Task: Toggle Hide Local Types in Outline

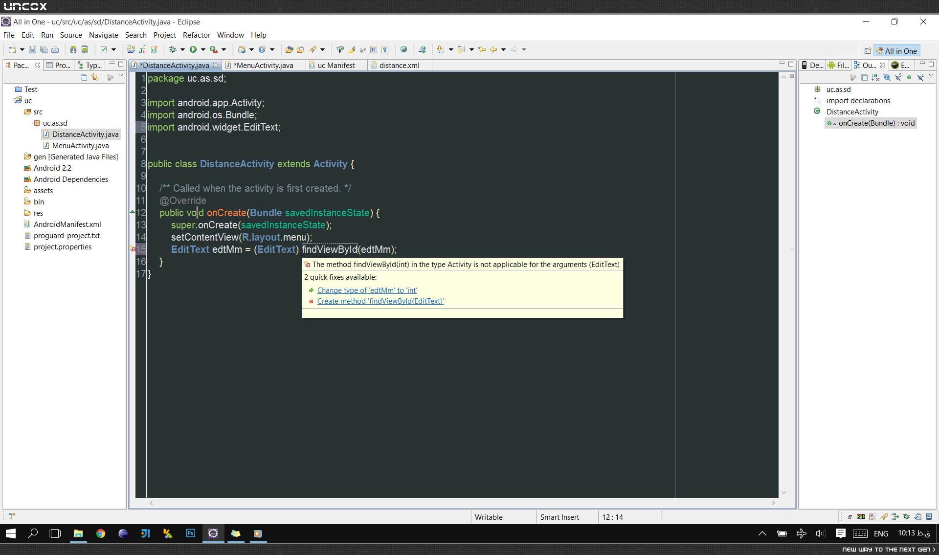Action: click(x=920, y=77)
